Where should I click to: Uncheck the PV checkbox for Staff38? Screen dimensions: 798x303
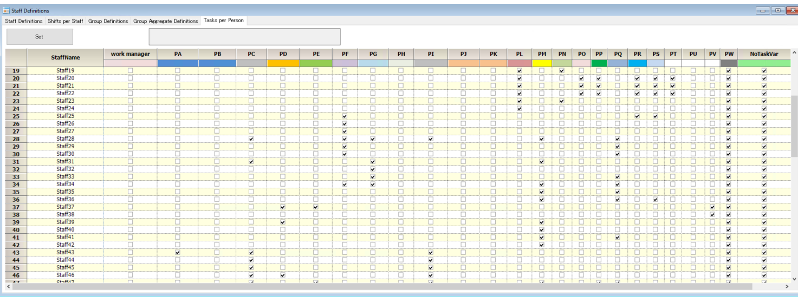[712, 215]
